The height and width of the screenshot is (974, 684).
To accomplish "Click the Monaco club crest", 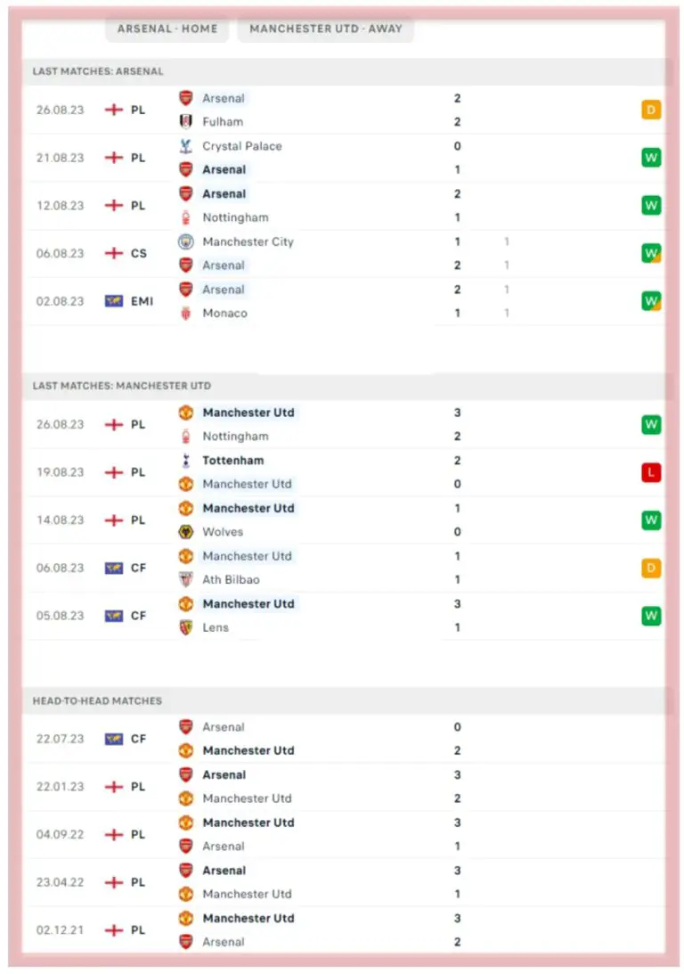I will [x=185, y=314].
